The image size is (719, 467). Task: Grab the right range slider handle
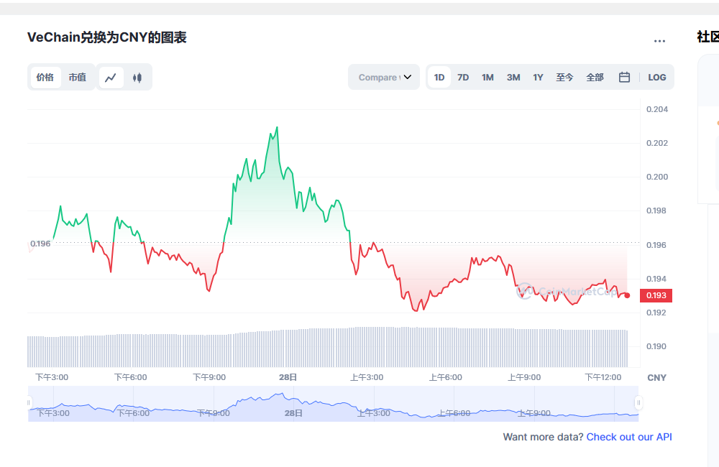click(638, 403)
